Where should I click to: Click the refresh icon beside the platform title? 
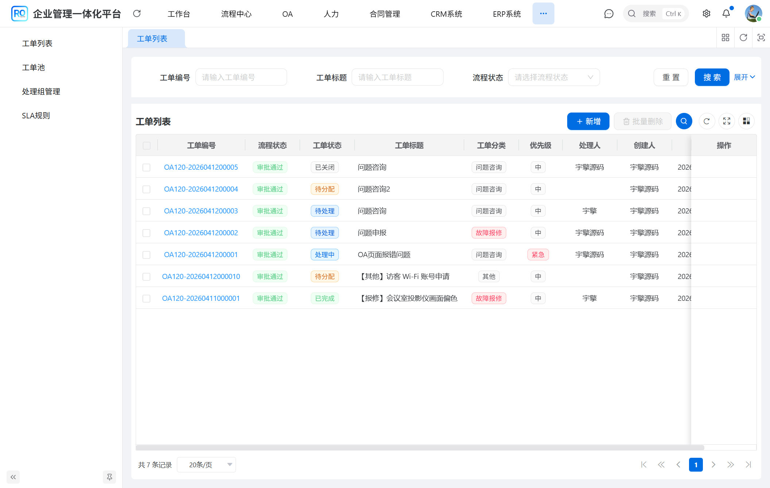[x=137, y=14]
